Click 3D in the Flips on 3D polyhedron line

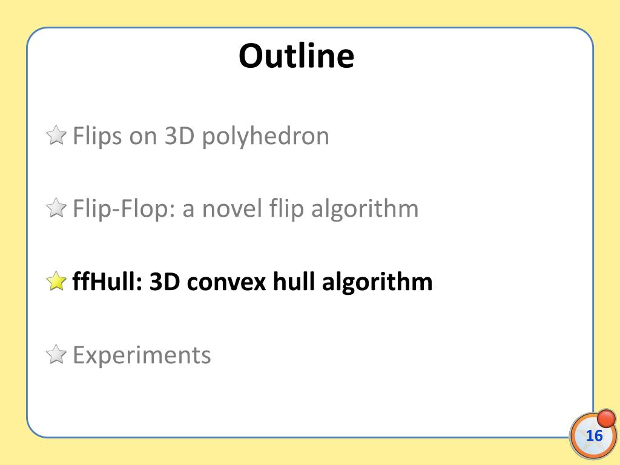[179, 136]
